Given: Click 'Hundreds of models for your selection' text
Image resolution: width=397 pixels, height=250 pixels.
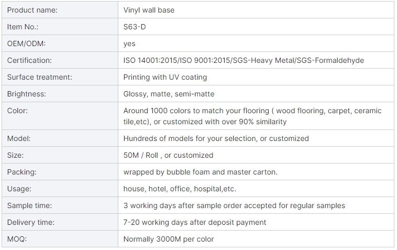Looking at the screenshot, I should coord(189,138).
